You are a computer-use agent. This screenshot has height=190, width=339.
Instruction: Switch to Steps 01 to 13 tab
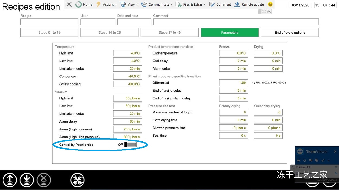49,32
